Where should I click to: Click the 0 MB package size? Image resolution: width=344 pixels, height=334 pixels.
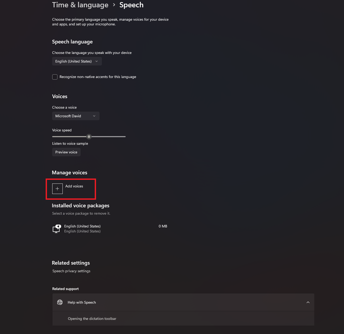163,226
